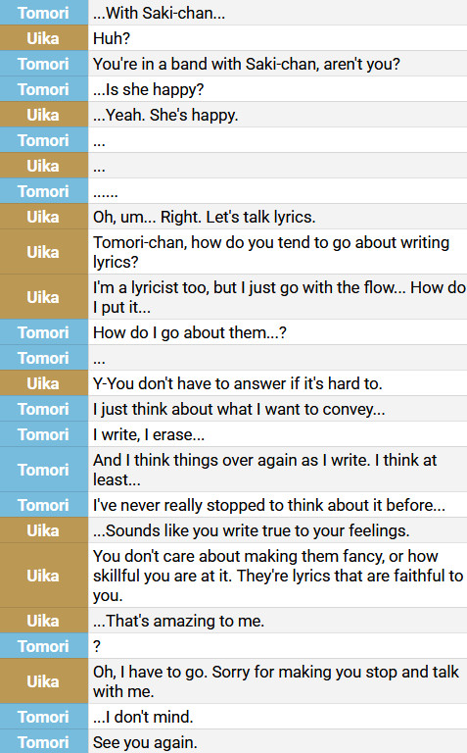Select Uika's "...That's amazing to me." line
This screenshot has height=753, width=467.
[x=178, y=621]
